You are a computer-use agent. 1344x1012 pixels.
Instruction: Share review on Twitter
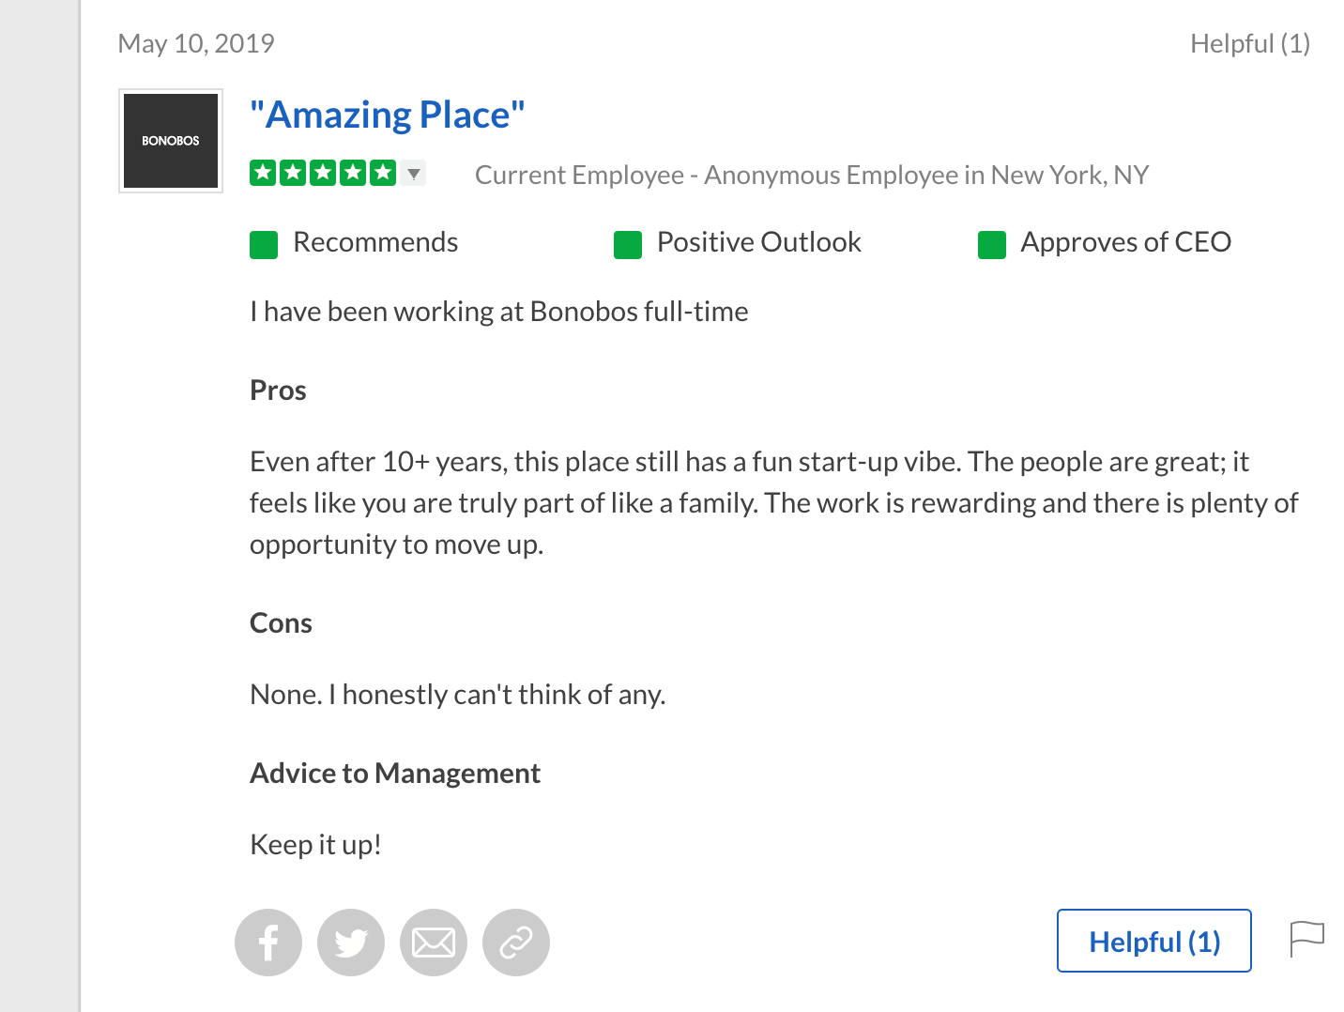coord(351,943)
